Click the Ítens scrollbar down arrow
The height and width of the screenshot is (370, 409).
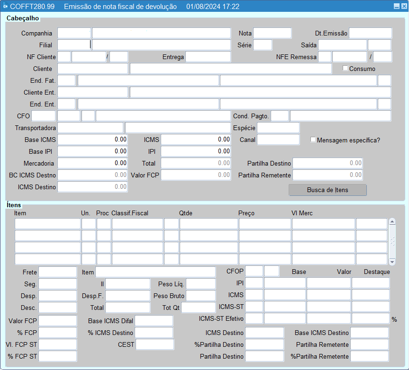coord(392,262)
